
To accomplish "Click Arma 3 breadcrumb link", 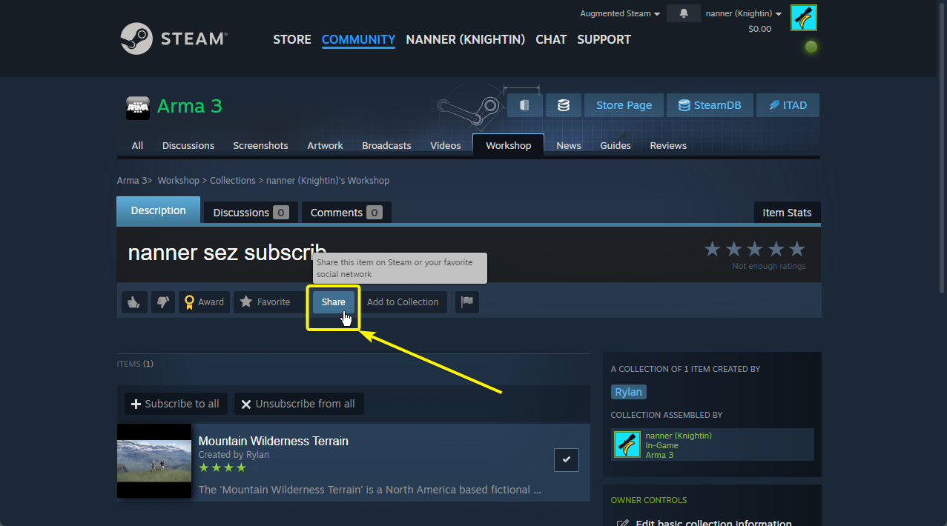I will point(132,180).
